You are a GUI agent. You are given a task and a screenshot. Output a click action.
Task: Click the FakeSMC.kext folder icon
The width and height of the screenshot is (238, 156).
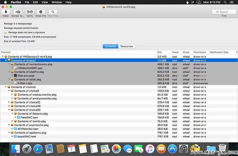pyautogui.click(x=19, y=118)
